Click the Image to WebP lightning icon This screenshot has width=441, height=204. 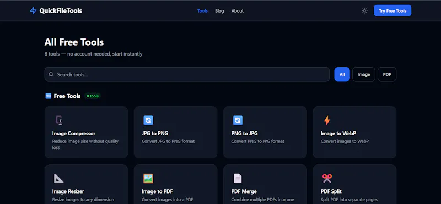(327, 120)
